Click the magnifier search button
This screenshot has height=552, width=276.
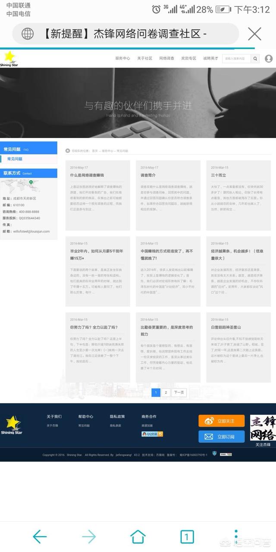(255, 58)
